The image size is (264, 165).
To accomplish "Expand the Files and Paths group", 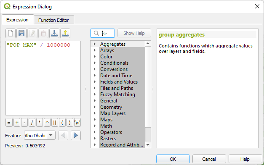I will pos(95,88).
